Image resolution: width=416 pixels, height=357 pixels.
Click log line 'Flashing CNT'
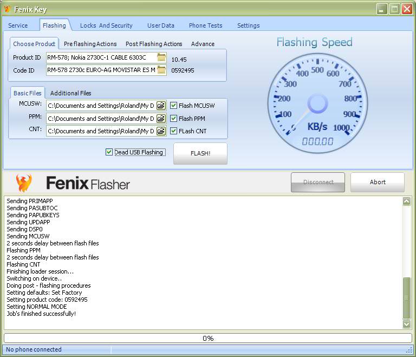pos(23,264)
